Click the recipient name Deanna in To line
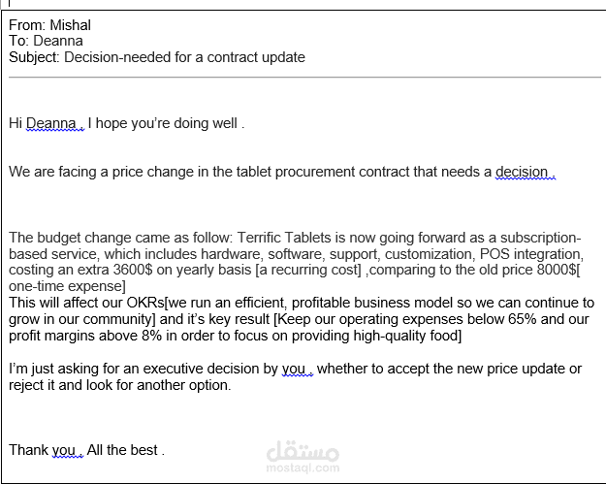 [58, 41]
